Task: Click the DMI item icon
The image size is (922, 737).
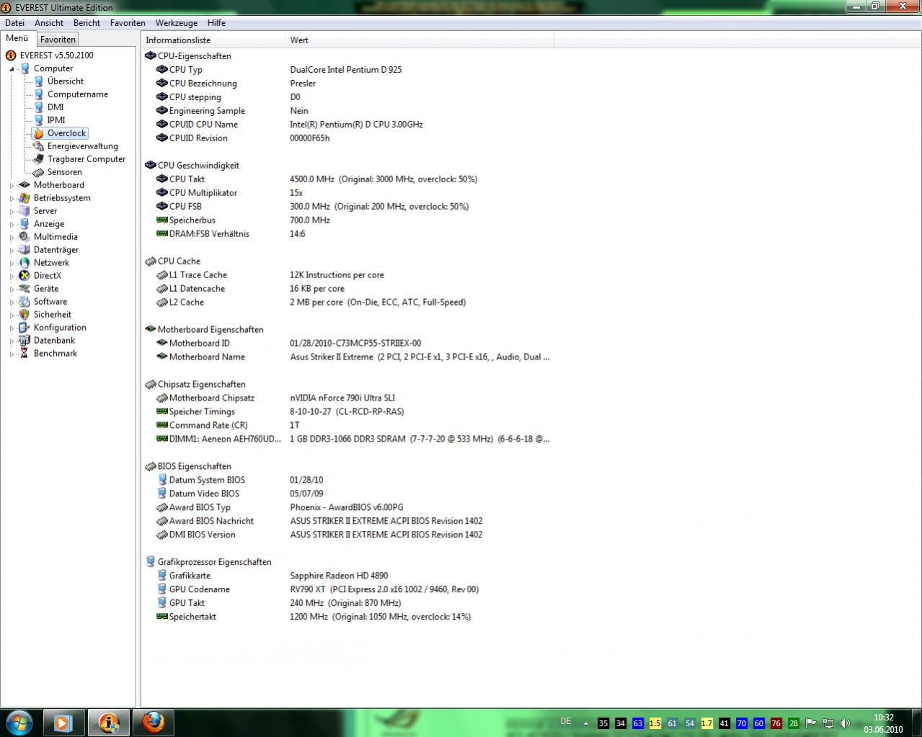Action: [38, 107]
